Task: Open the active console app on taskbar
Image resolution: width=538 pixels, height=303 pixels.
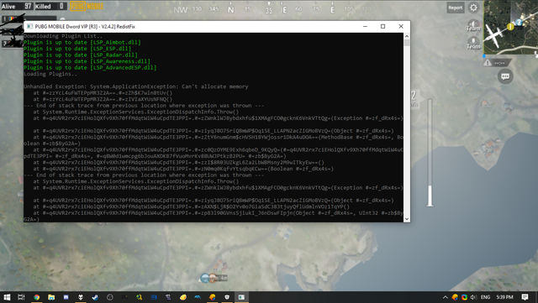Action: click(x=241, y=297)
